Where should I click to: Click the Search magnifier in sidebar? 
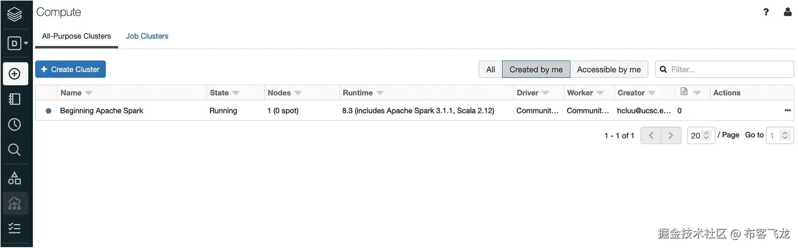point(15,150)
